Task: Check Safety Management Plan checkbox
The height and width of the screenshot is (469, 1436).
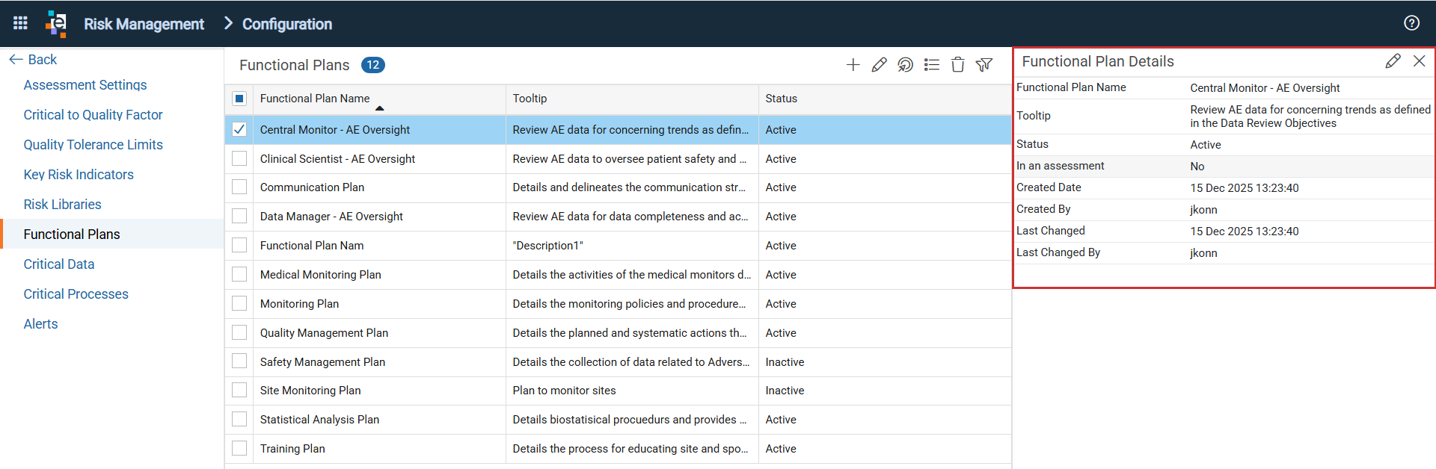Action: point(239,362)
